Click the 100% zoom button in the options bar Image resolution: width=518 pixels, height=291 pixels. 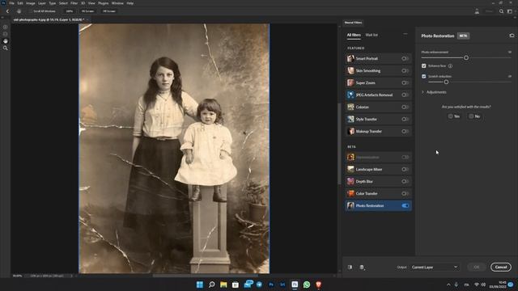tap(69, 11)
